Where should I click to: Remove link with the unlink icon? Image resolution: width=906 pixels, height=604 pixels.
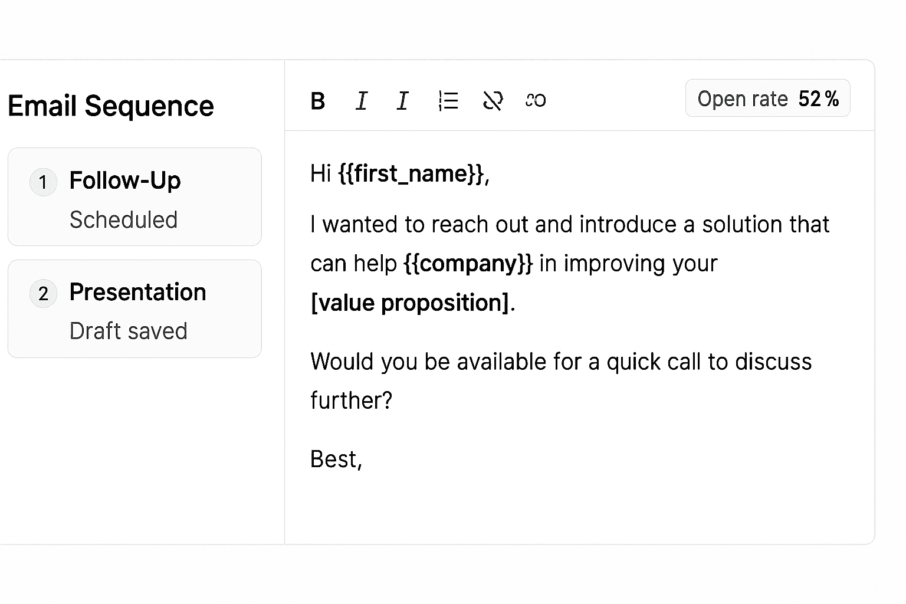tap(493, 101)
